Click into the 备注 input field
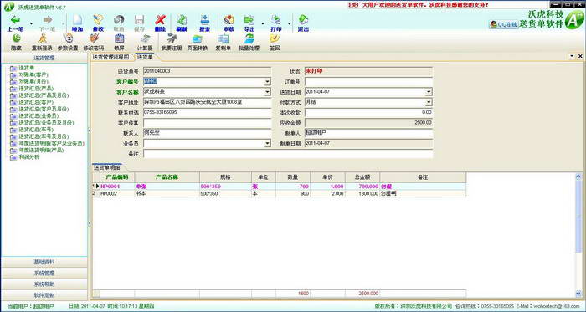 click(x=288, y=154)
